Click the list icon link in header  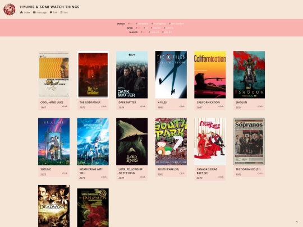(64, 12)
